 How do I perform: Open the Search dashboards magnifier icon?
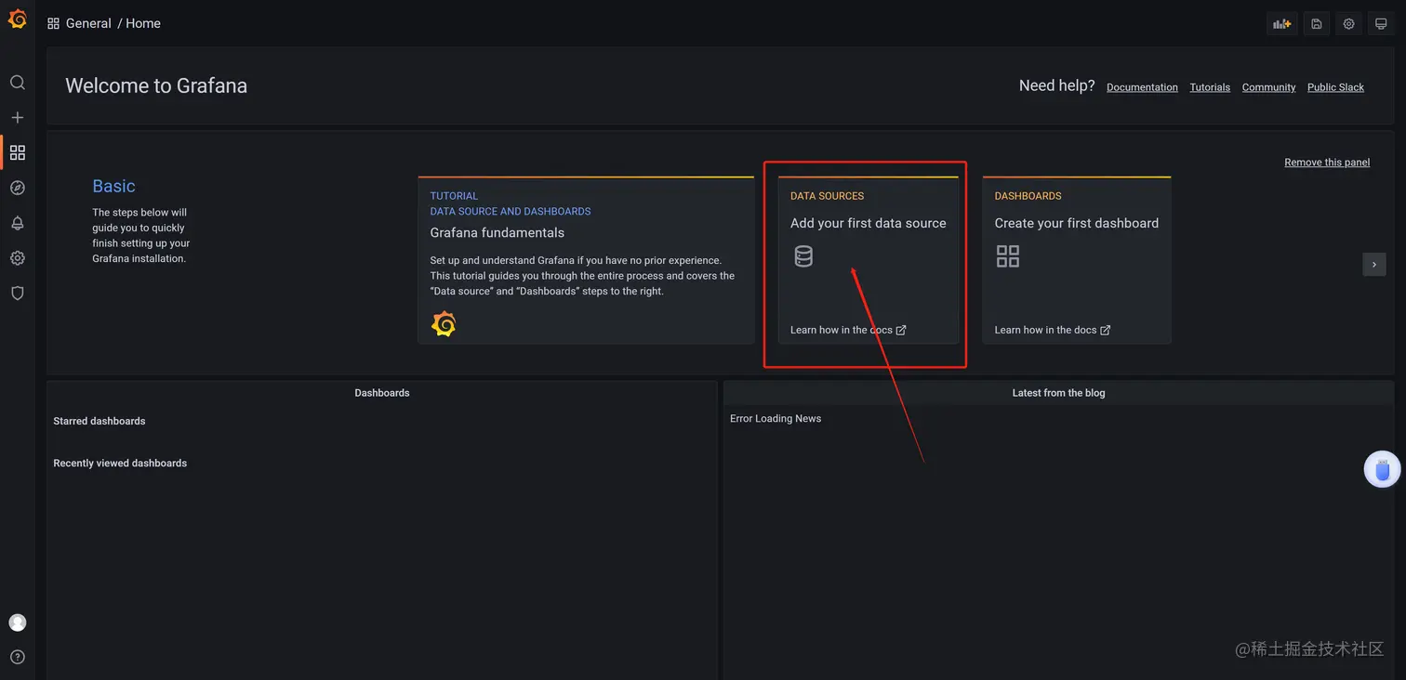click(18, 83)
